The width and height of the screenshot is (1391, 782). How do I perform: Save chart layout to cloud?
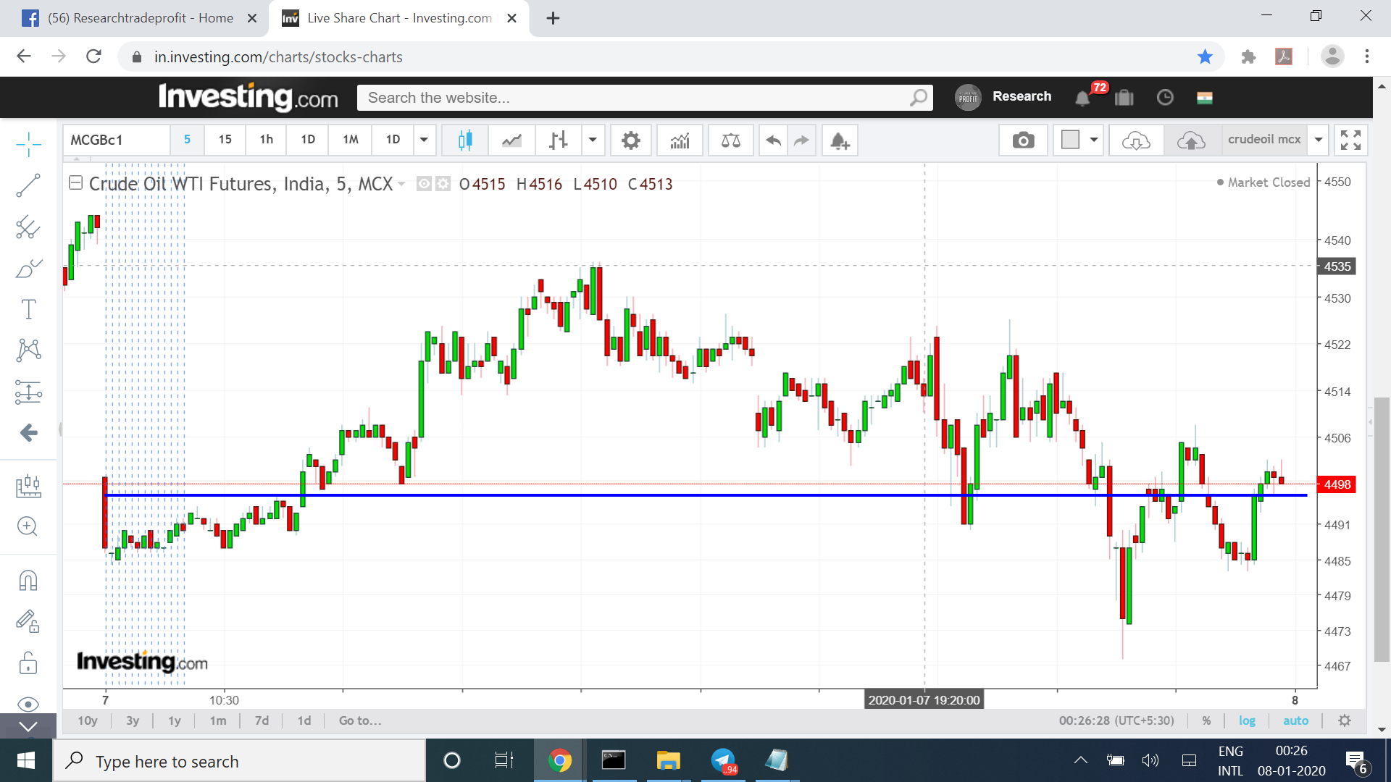pos(1191,140)
